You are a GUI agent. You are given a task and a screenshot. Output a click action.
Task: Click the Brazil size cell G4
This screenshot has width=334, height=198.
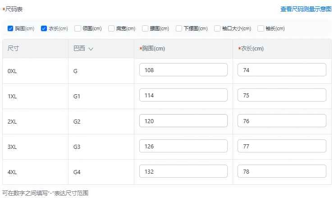point(101,172)
